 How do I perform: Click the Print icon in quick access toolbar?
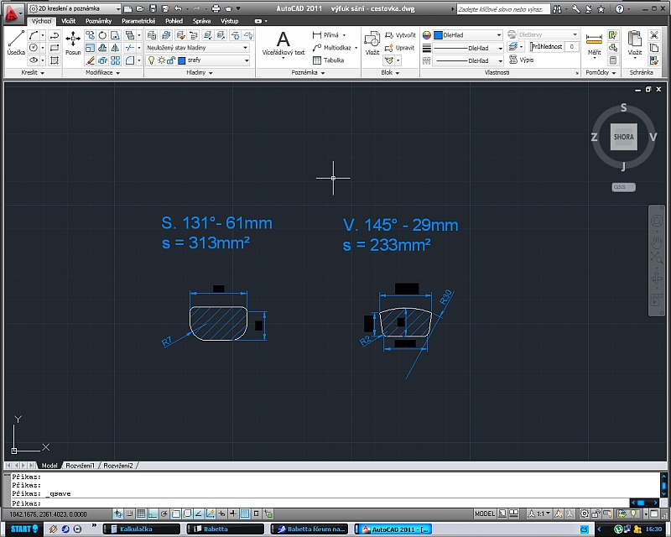click(x=216, y=8)
